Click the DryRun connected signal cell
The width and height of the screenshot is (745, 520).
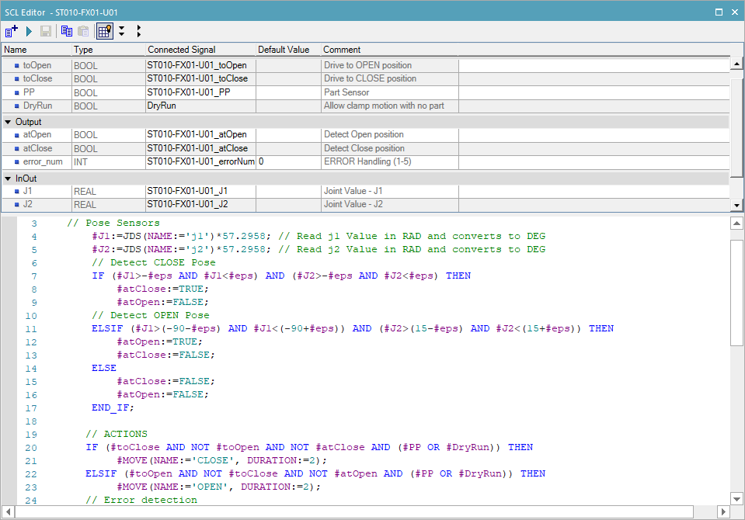200,106
